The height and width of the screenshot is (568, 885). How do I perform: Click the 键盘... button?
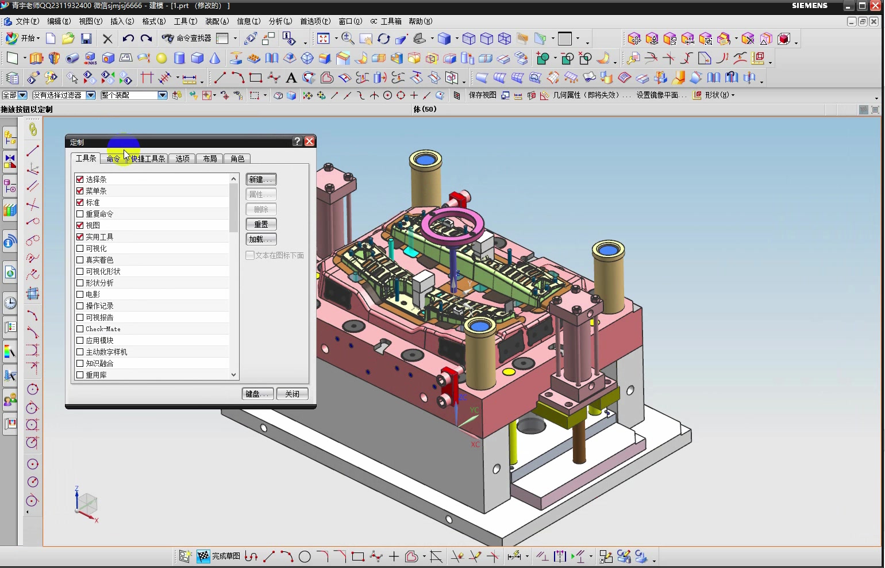257,394
